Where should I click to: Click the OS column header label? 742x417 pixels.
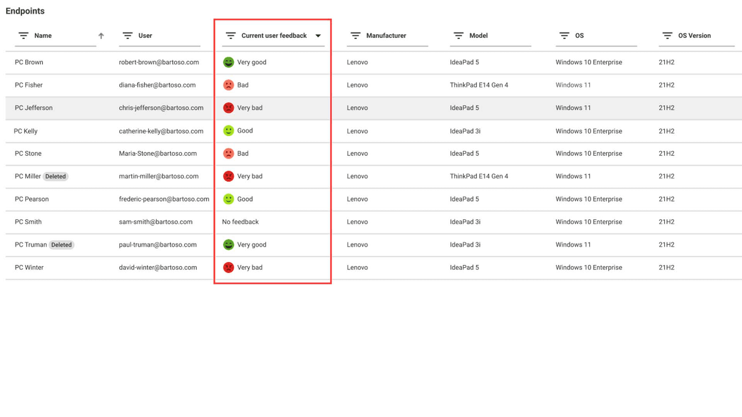[x=579, y=36]
